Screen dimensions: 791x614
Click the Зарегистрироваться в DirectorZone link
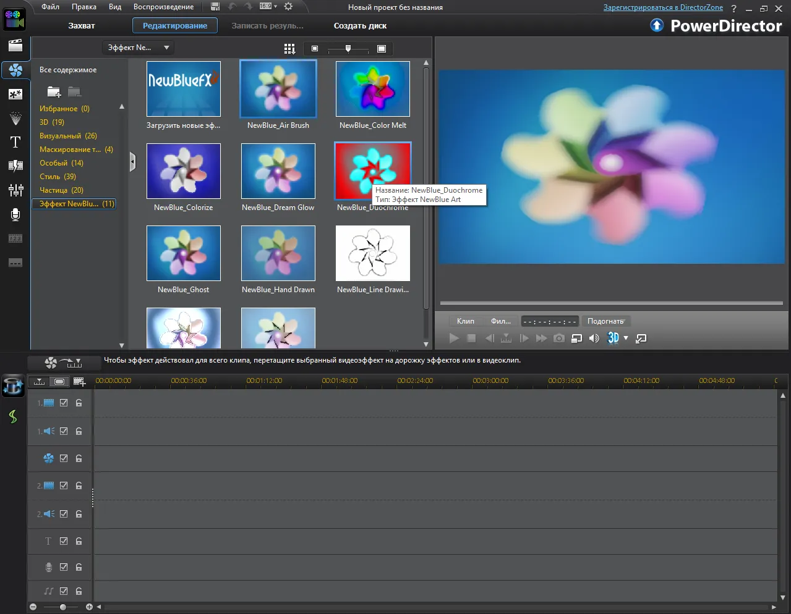[663, 7]
